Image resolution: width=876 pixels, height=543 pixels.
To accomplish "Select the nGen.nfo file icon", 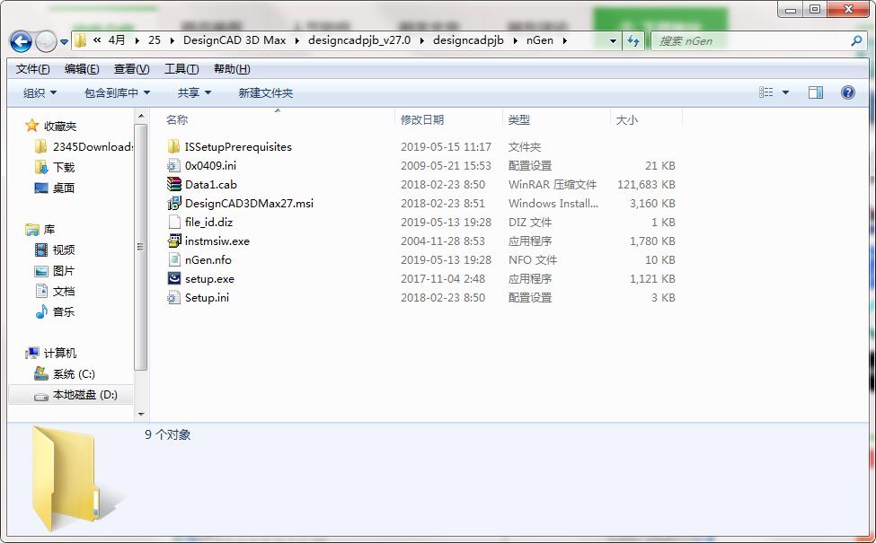I will [x=173, y=260].
